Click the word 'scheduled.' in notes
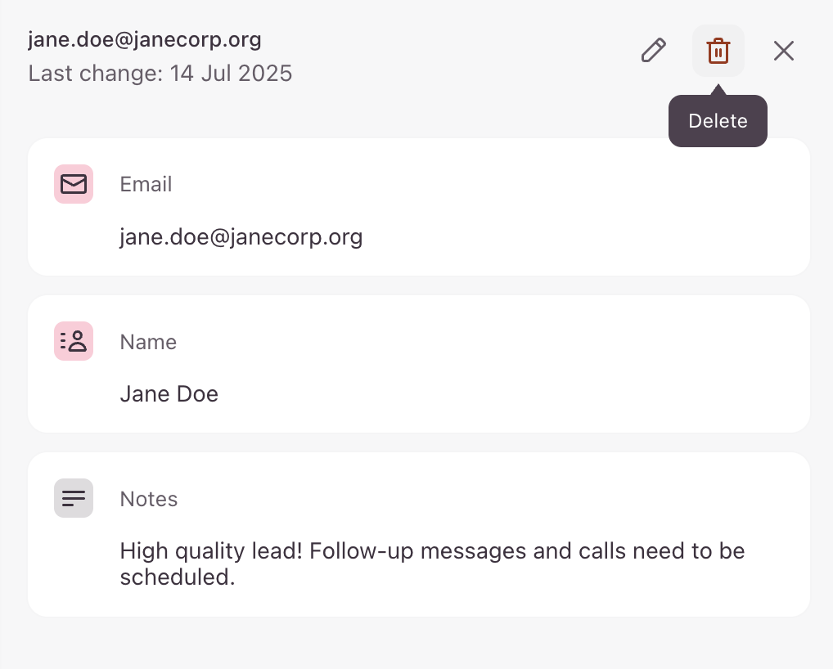 tap(178, 577)
